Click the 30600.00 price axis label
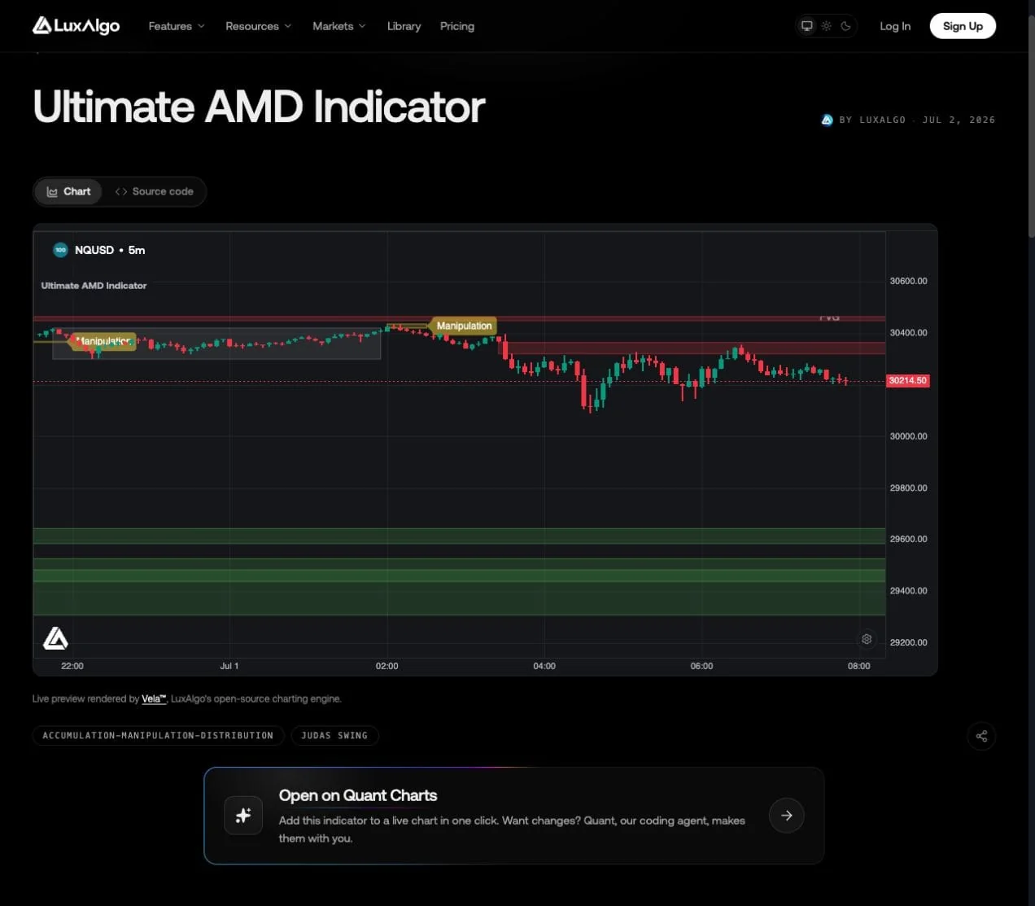The image size is (1035, 906). (x=908, y=281)
